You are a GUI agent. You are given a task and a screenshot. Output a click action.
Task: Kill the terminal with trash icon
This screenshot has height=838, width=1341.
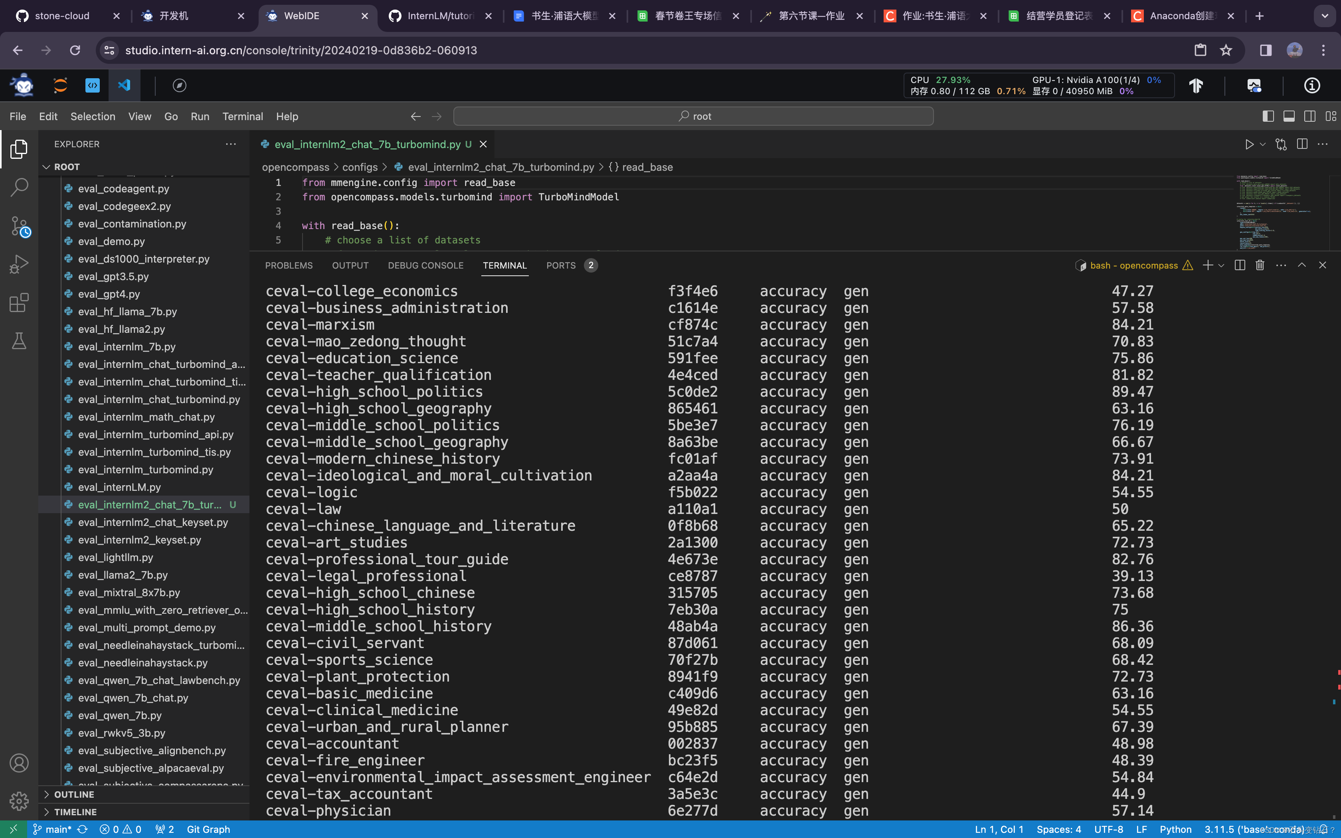click(x=1260, y=265)
